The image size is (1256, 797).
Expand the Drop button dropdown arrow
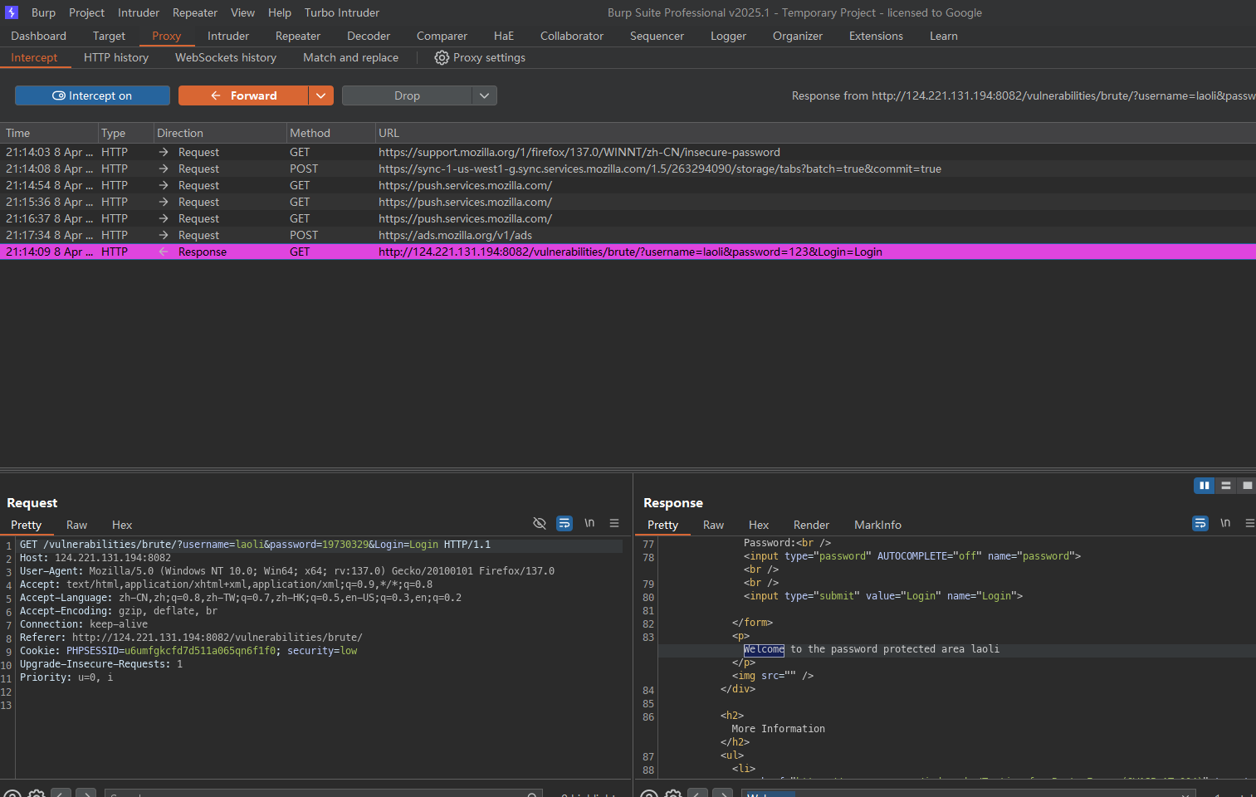pyautogui.click(x=485, y=95)
